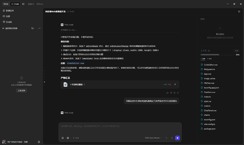Click the info icon next to 上下文
This screenshot has height=145, width=244.
coord(209,50)
